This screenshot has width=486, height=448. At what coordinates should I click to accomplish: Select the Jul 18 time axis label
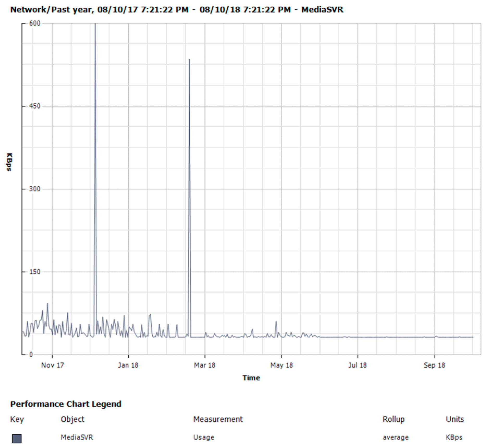point(357,365)
